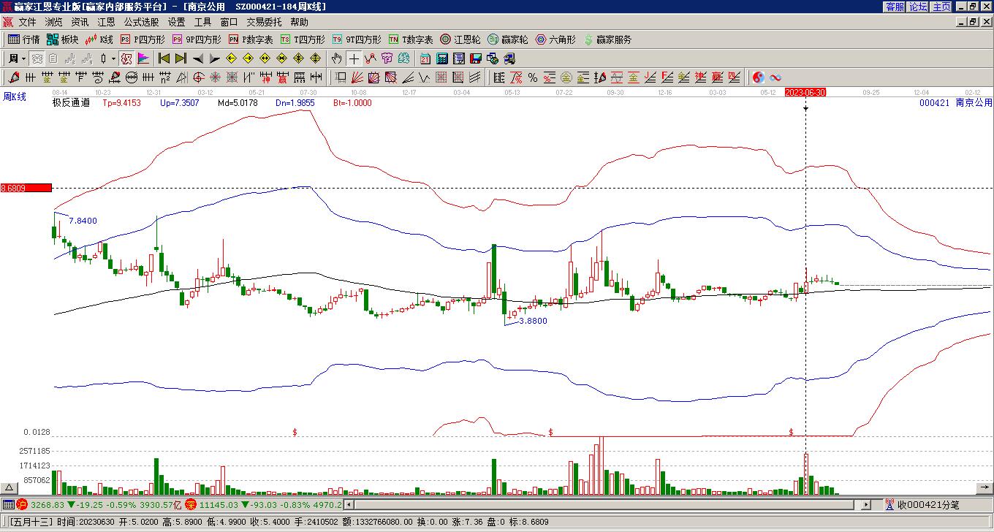Open the 帮助 menu

point(299,23)
